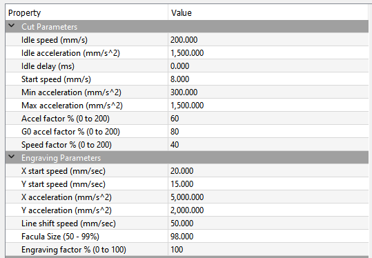Select the 'Y start speed (mm/sec)' label
372x258 pixels.
click(63, 184)
